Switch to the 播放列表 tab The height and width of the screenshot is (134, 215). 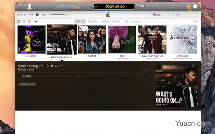point(93,21)
